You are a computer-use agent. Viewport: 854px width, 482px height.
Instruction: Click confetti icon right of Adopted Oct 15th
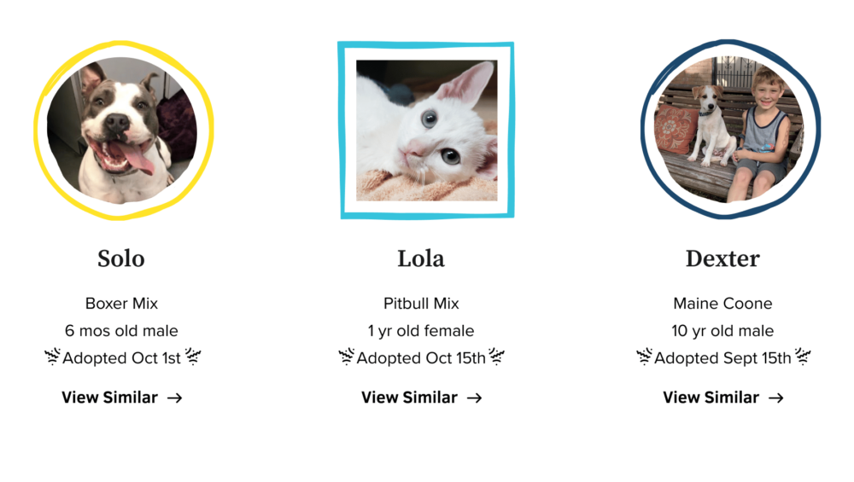[x=496, y=357]
